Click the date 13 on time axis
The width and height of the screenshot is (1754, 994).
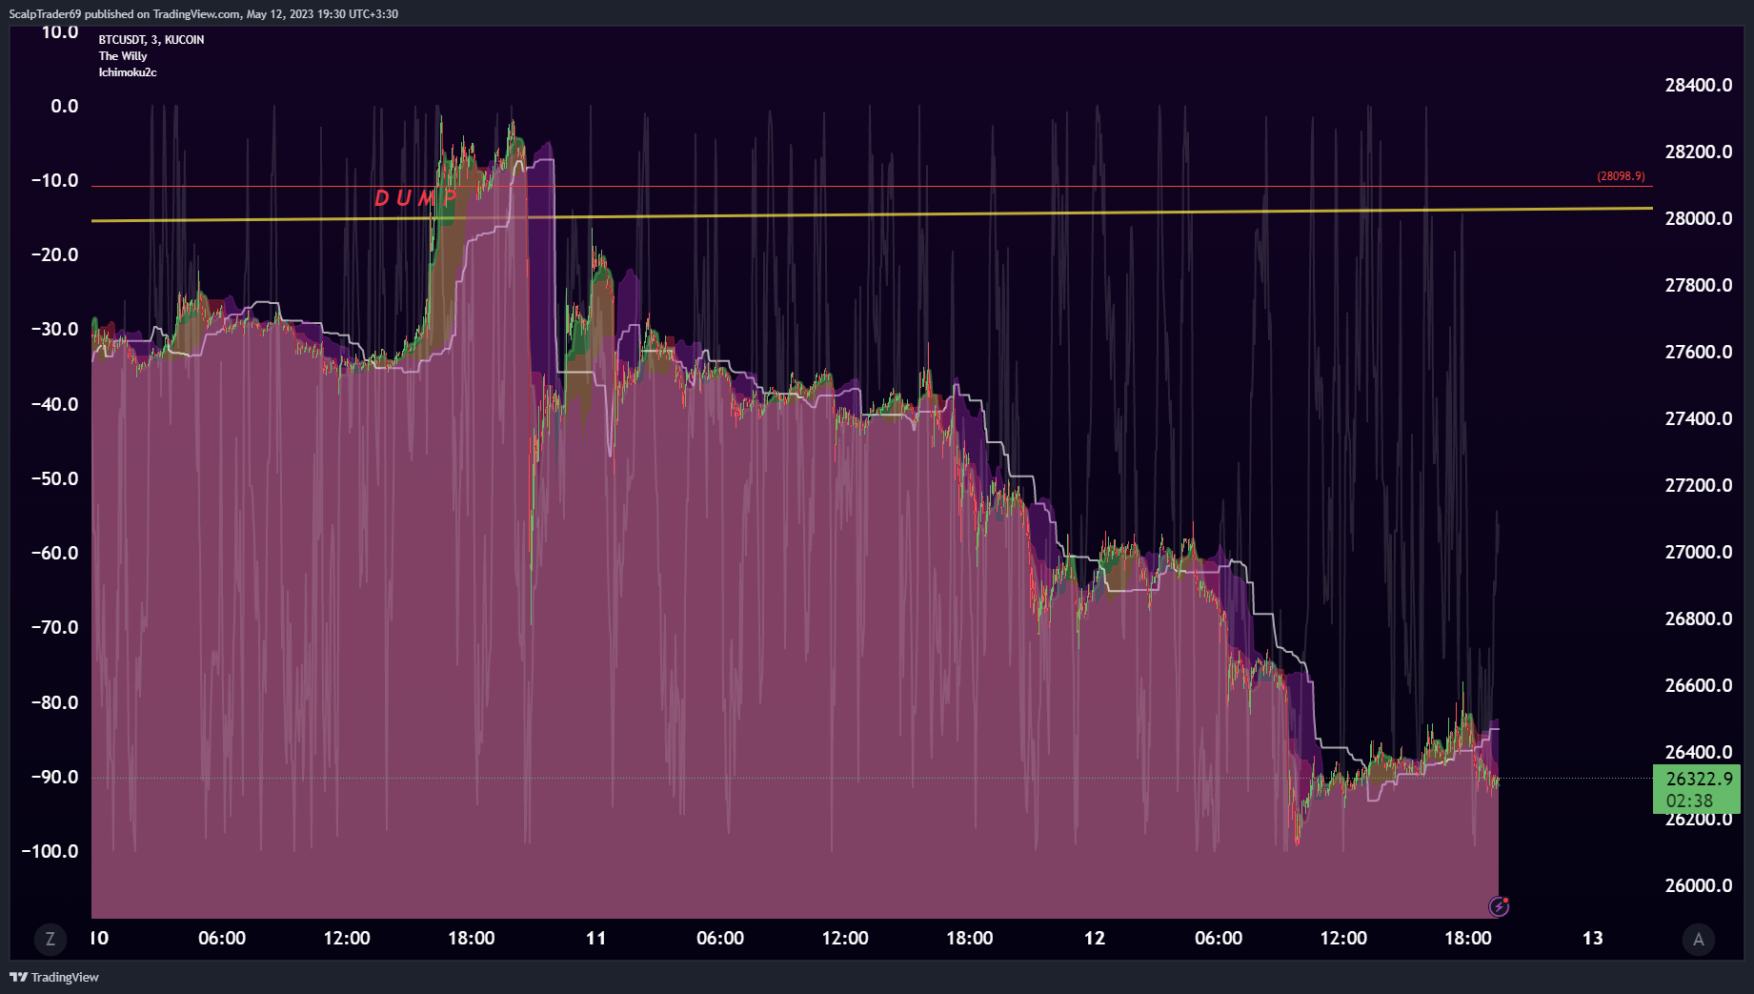(x=1593, y=938)
